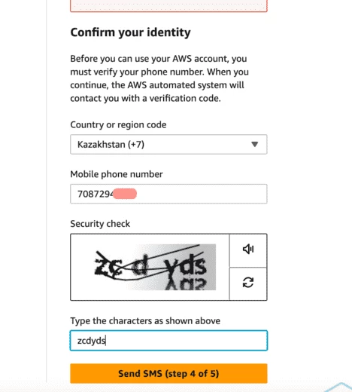This screenshot has width=352, height=392.
Task: Click the Mobile phone number label
Action: (117, 174)
